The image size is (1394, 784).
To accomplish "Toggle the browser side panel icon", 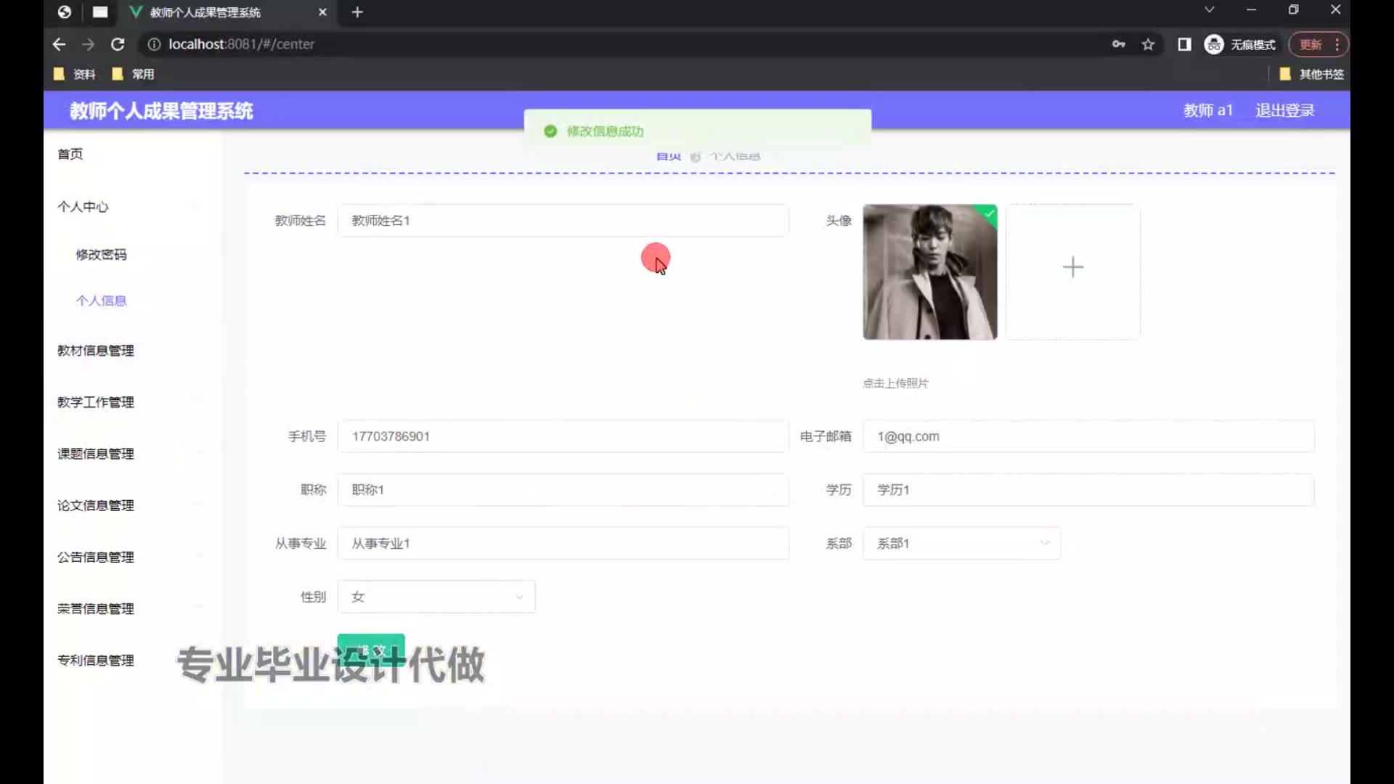I will [x=1184, y=44].
